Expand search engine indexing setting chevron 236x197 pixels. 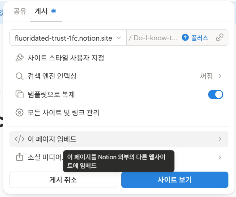[x=220, y=76]
